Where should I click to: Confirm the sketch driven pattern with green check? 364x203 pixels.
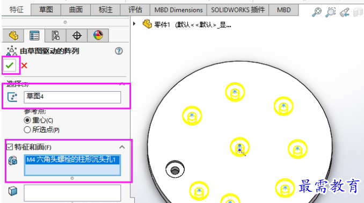coord(10,66)
